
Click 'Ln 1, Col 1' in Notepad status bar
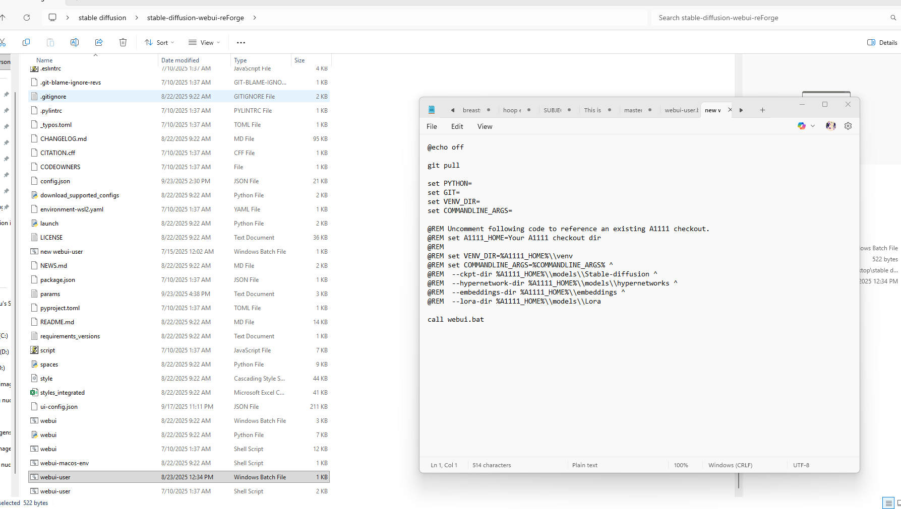[x=444, y=465]
